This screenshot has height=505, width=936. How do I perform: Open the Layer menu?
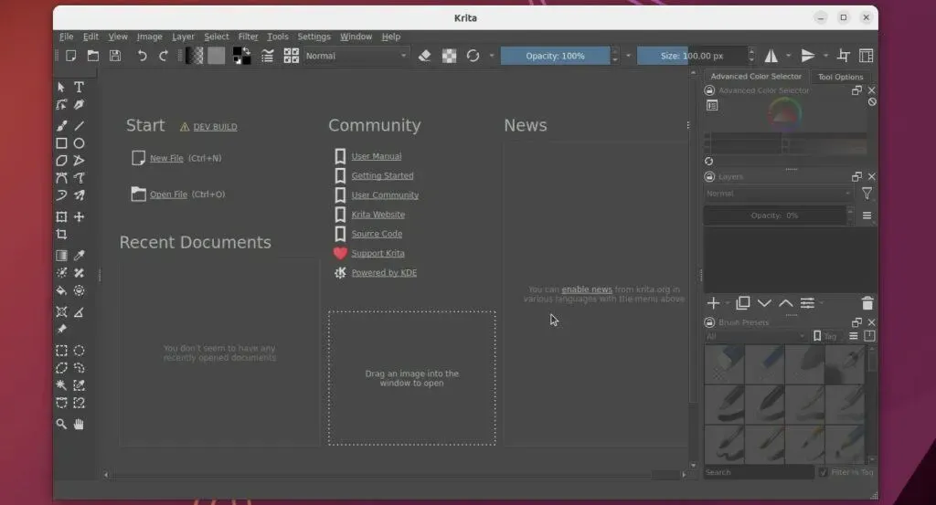click(183, 37)
